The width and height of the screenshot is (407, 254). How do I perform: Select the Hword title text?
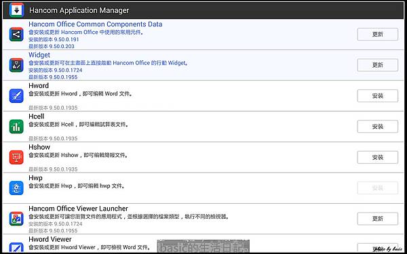coord(39,85)
